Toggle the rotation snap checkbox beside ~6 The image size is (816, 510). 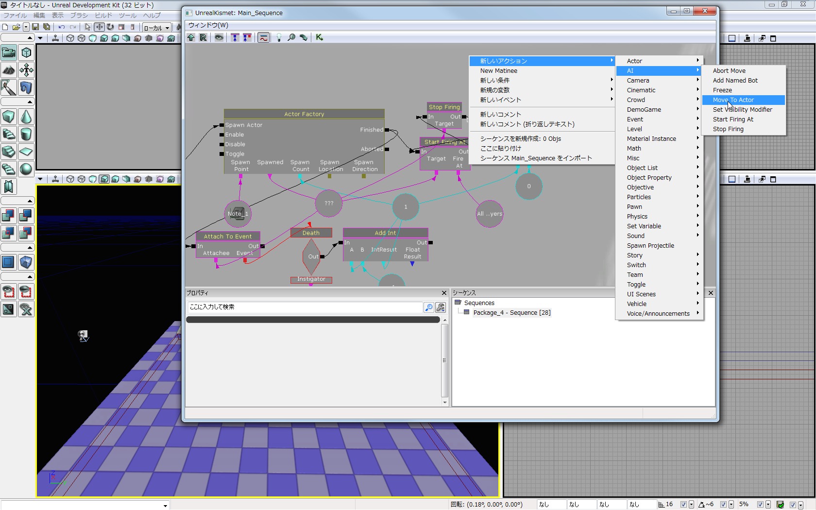[x=723, y=505]
